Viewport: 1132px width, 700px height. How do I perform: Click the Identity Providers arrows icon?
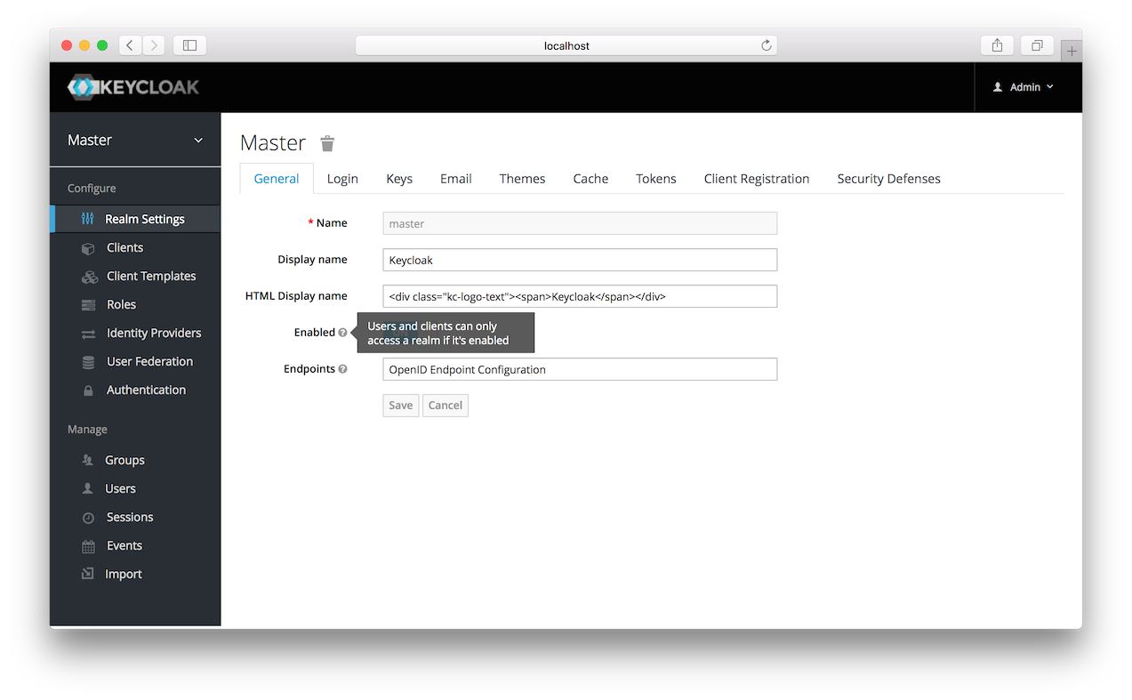(x=88, y=334)
